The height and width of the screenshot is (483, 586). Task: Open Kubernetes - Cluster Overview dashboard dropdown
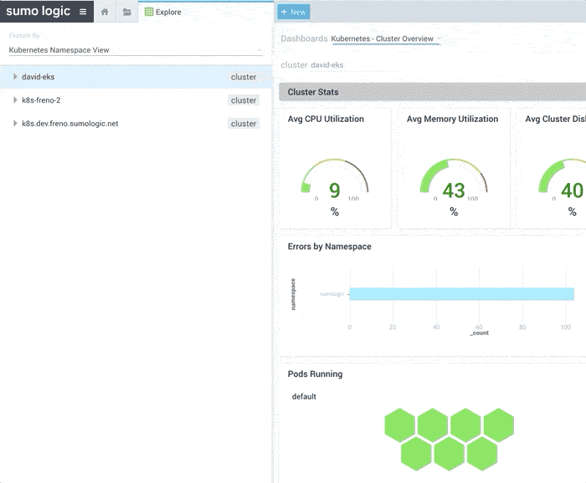[386, 38]
